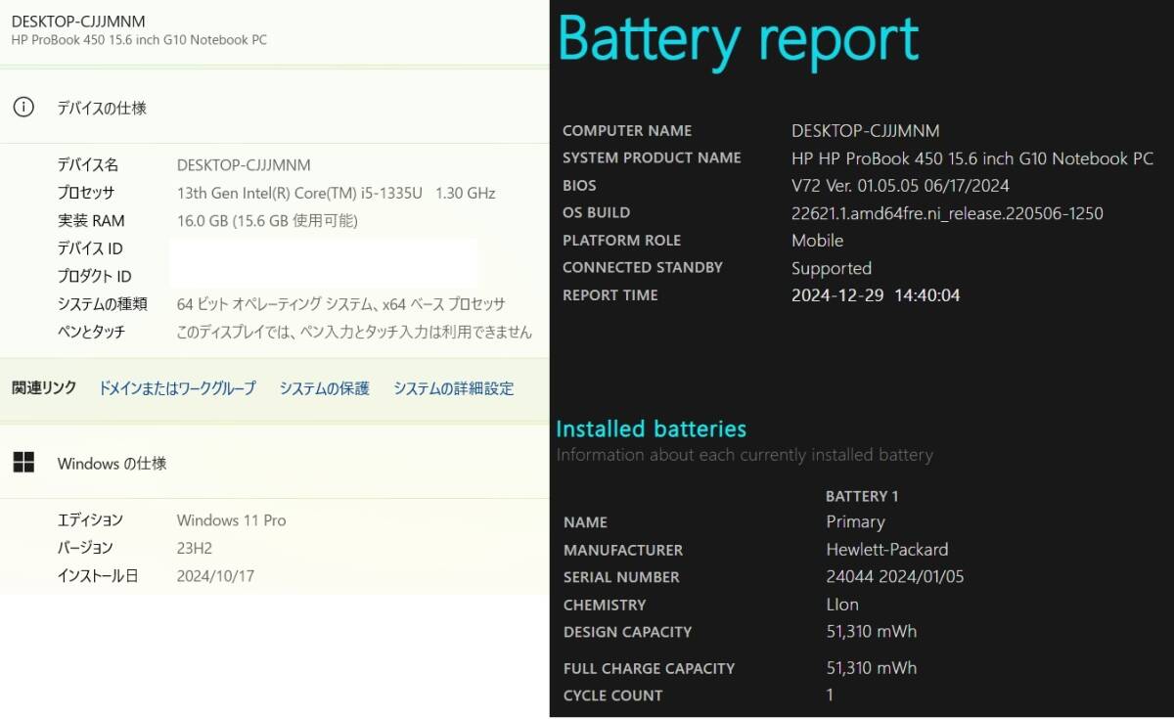Select the OS BUILD value 22621.1.amd64fre

(x=947, y=213)
